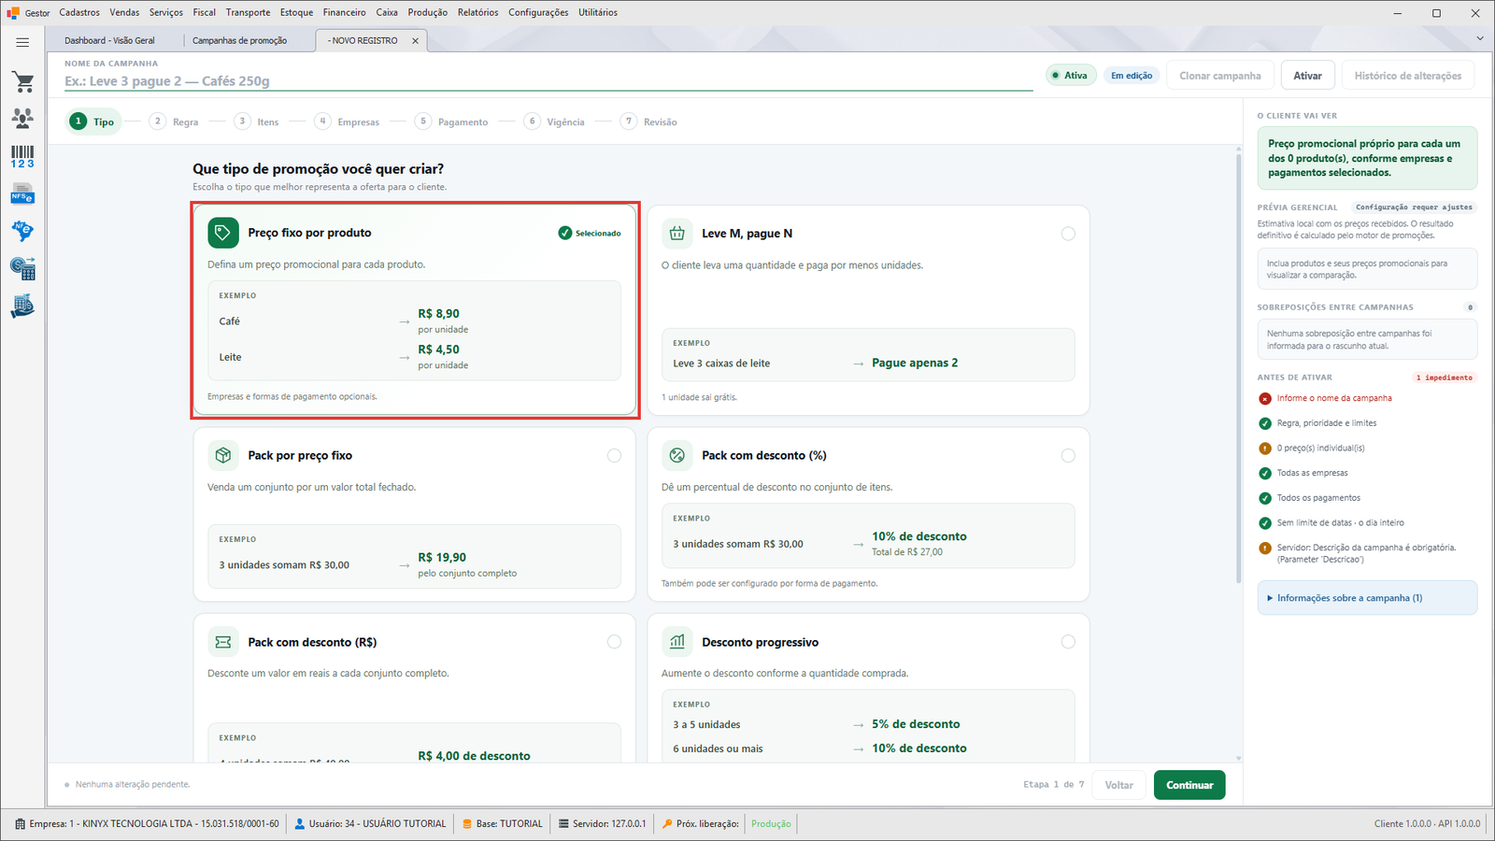Click the basket icon of Leve M, pague N

click(x=677, y=234)
